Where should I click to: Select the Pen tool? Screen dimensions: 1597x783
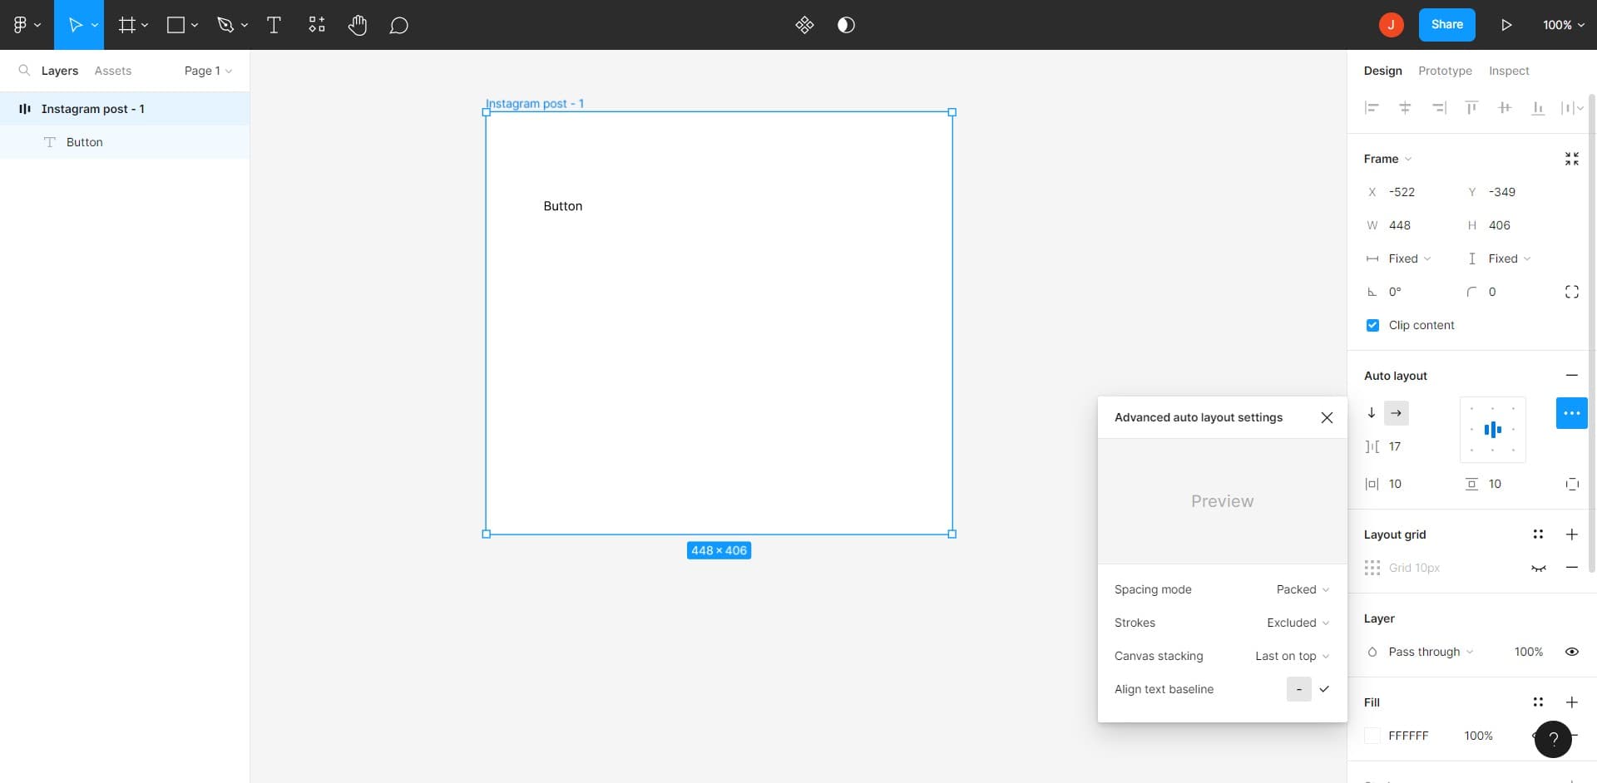226,25
